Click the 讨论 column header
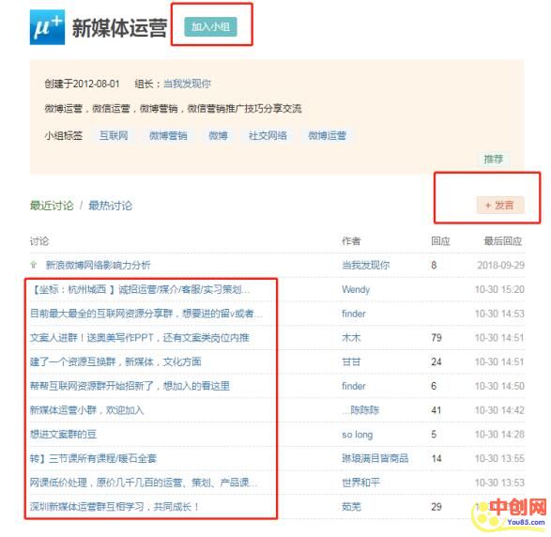 tap(39, 241)
